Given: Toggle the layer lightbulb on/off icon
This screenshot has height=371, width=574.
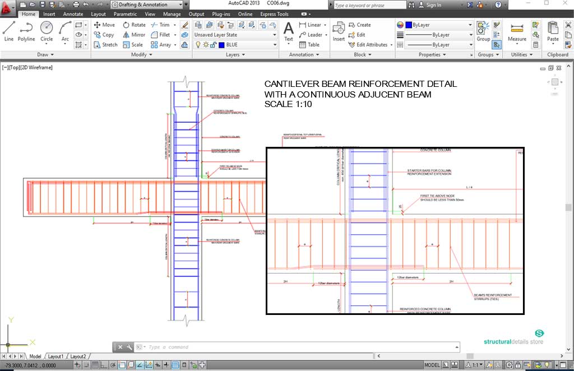Looking at the screenshot, I should pyautogui.click(x=198, y=45).
